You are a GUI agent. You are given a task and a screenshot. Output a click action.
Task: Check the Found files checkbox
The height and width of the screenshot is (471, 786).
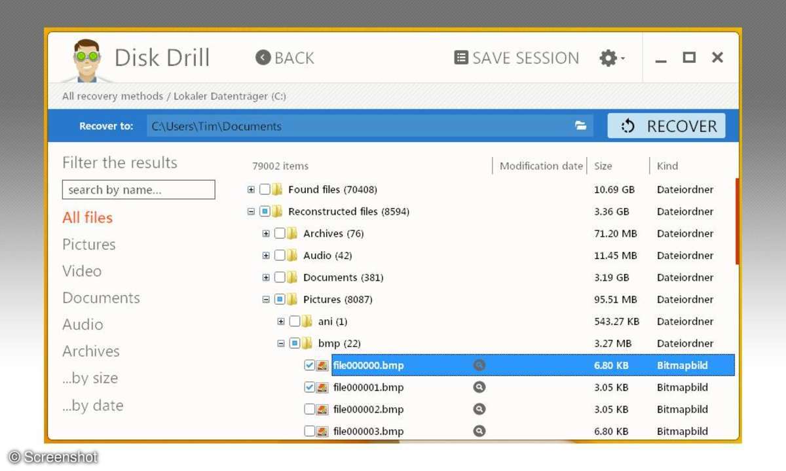click(x=265, y=190)
